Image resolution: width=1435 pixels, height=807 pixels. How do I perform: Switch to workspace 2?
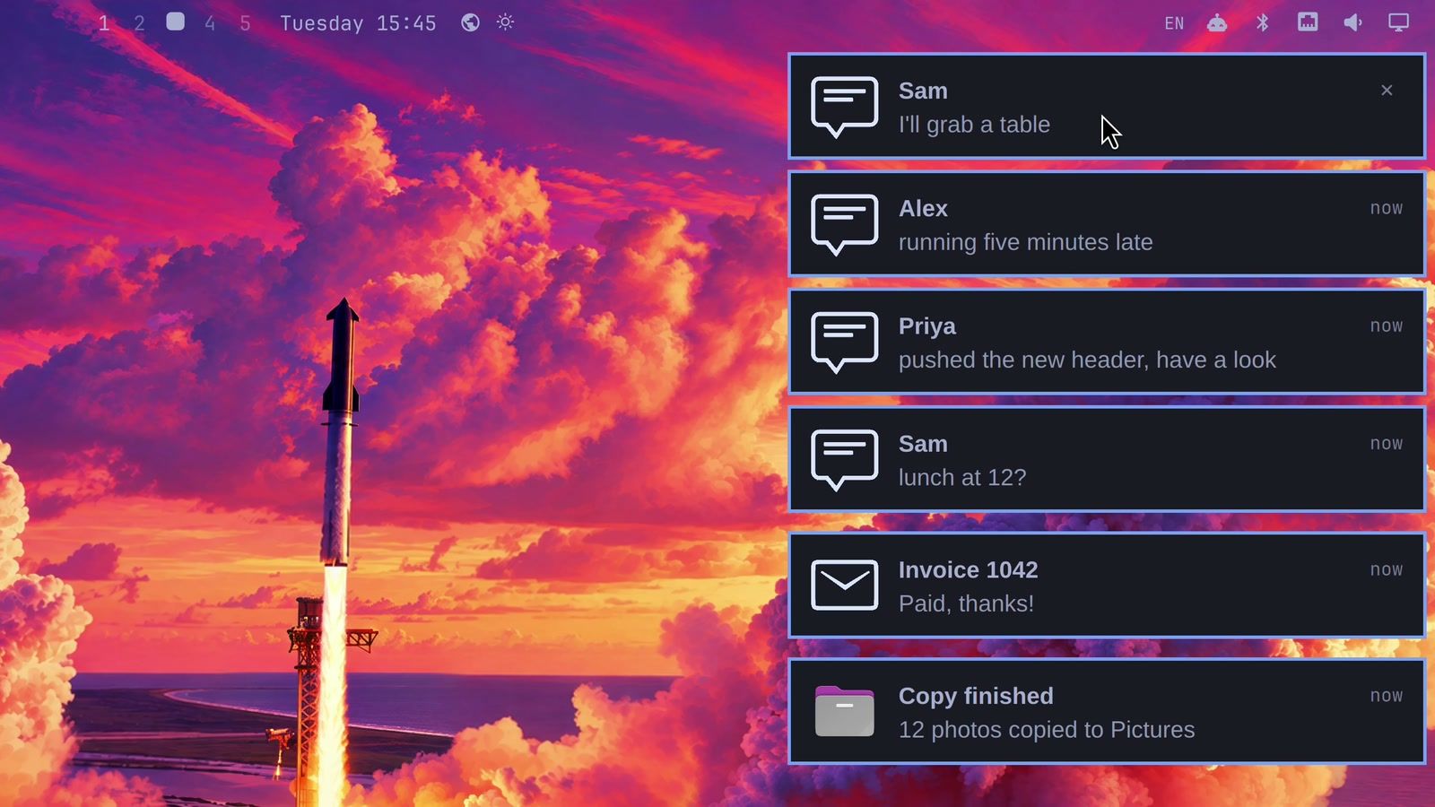tap(139, 23)
